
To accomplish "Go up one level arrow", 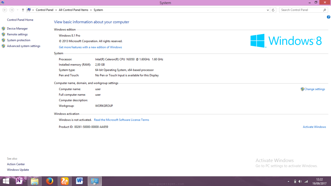I will point(23,10).
